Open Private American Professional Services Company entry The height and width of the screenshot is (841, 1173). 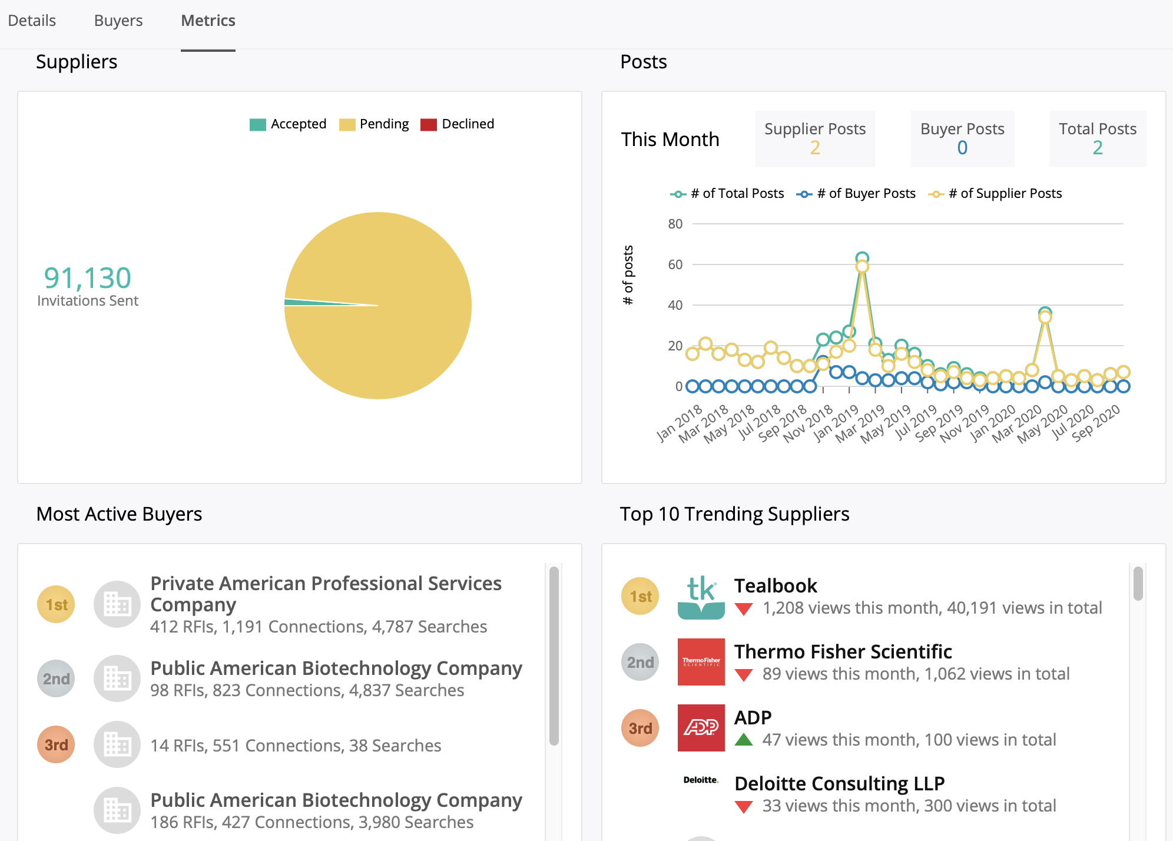[x=326, y=594]
